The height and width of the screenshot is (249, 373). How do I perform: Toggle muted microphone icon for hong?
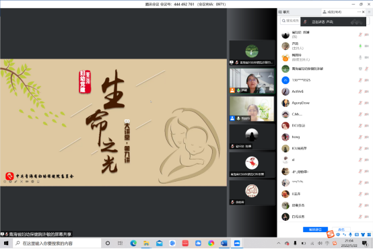click(x=360, y=137)
